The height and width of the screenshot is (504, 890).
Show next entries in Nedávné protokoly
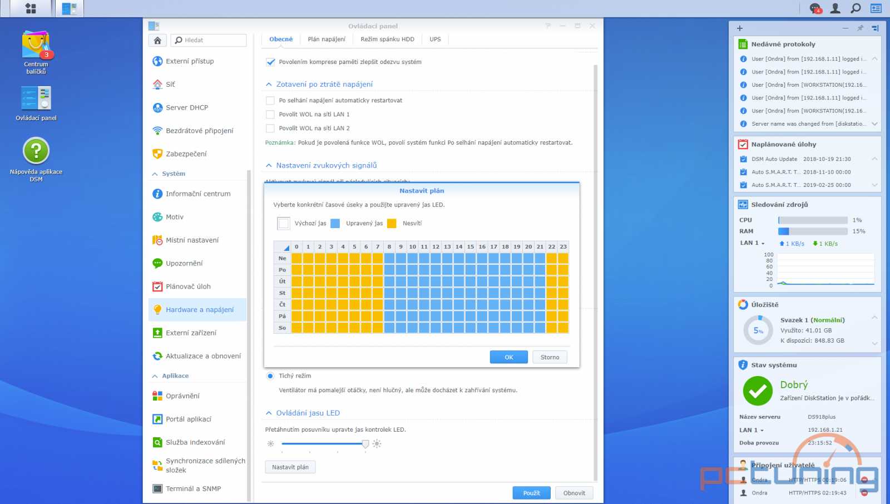(874, 124)
